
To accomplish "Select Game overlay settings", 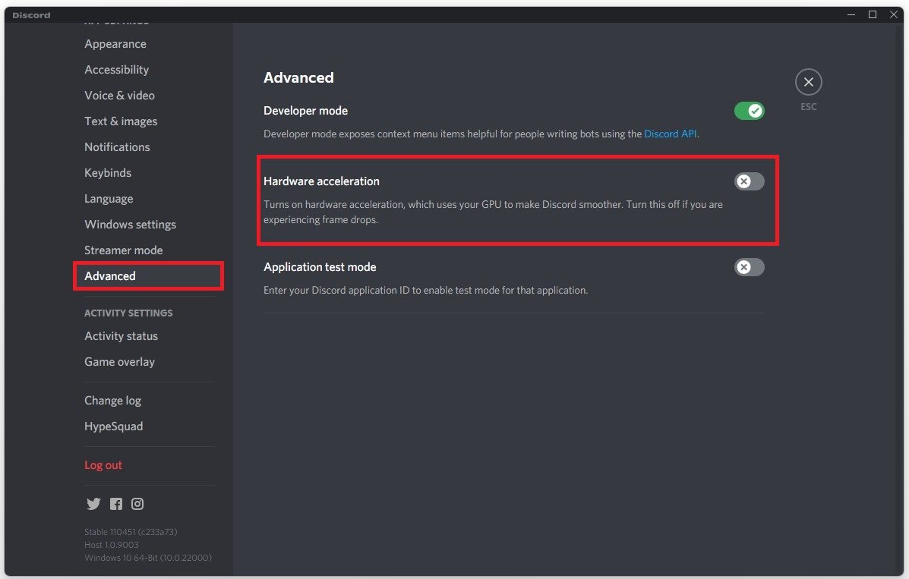I will (x=119, y=362).
